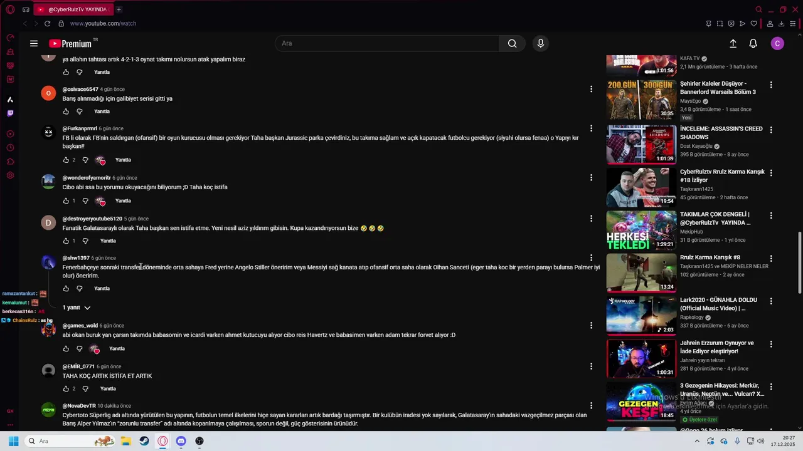This screenshot has height=451, width=803.
Task: Expand the "1 yanıt" replies
Action: point(77,308)
